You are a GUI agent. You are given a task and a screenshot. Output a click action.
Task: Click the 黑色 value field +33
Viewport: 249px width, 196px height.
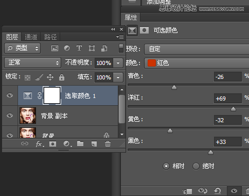[x=228, y=142]
